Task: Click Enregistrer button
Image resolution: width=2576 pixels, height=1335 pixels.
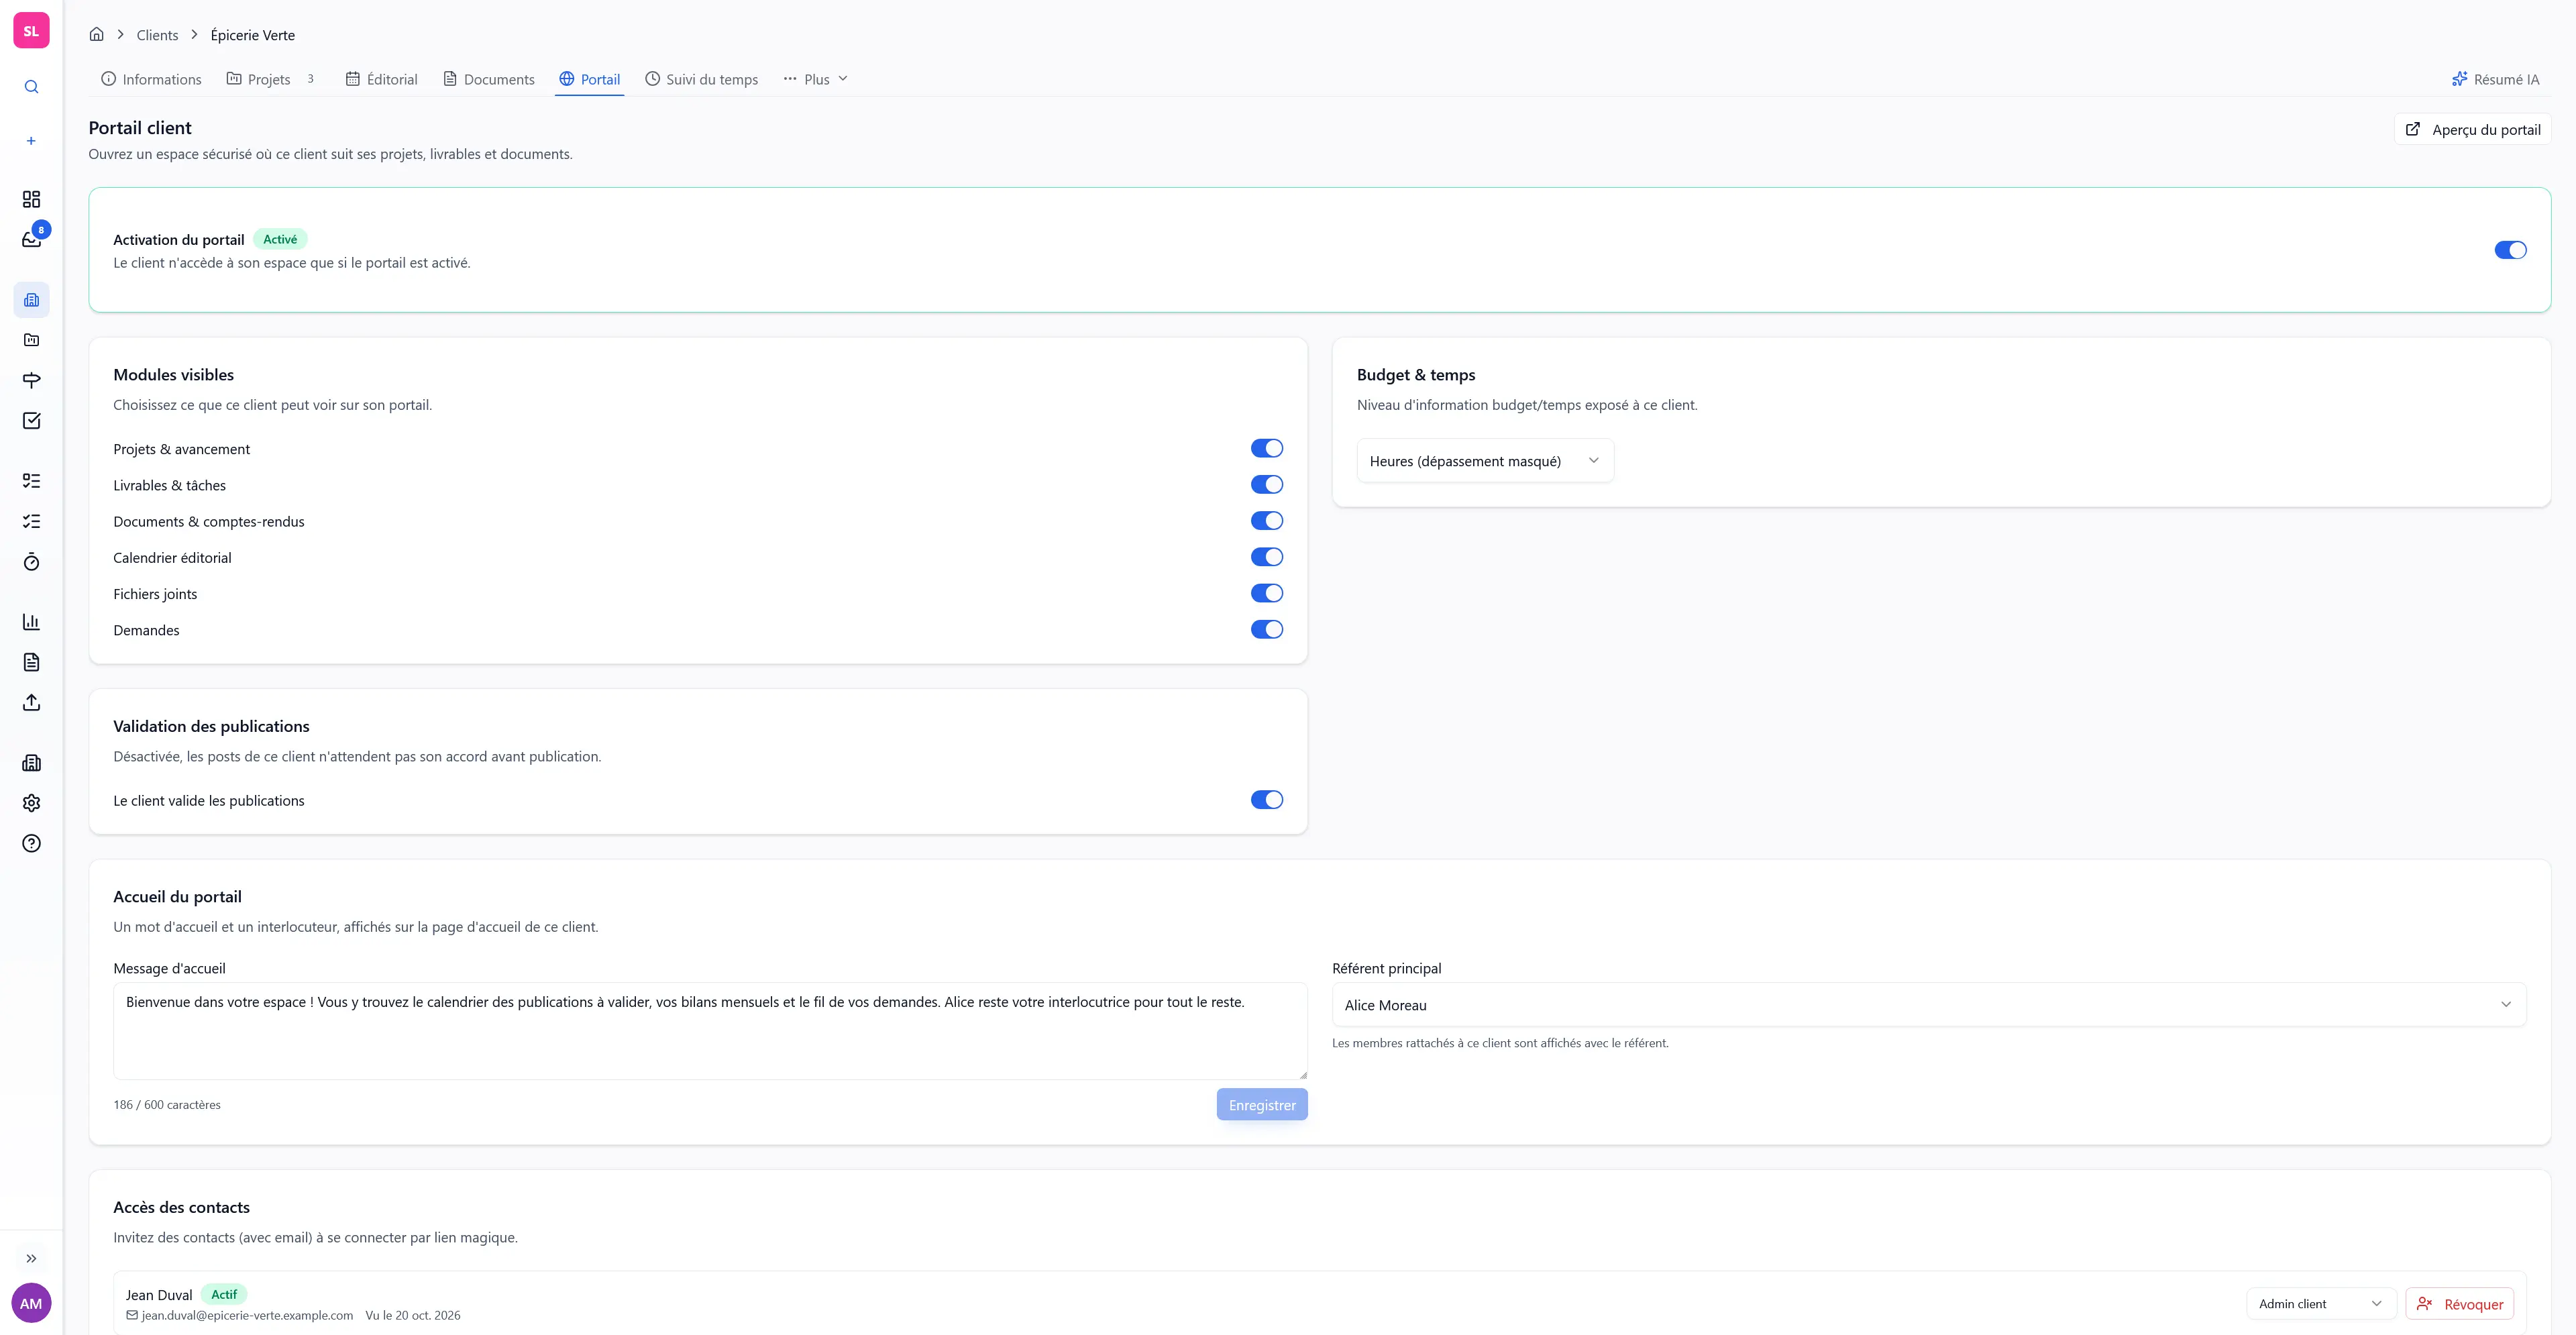Action: click(x=1262, y=1105)
